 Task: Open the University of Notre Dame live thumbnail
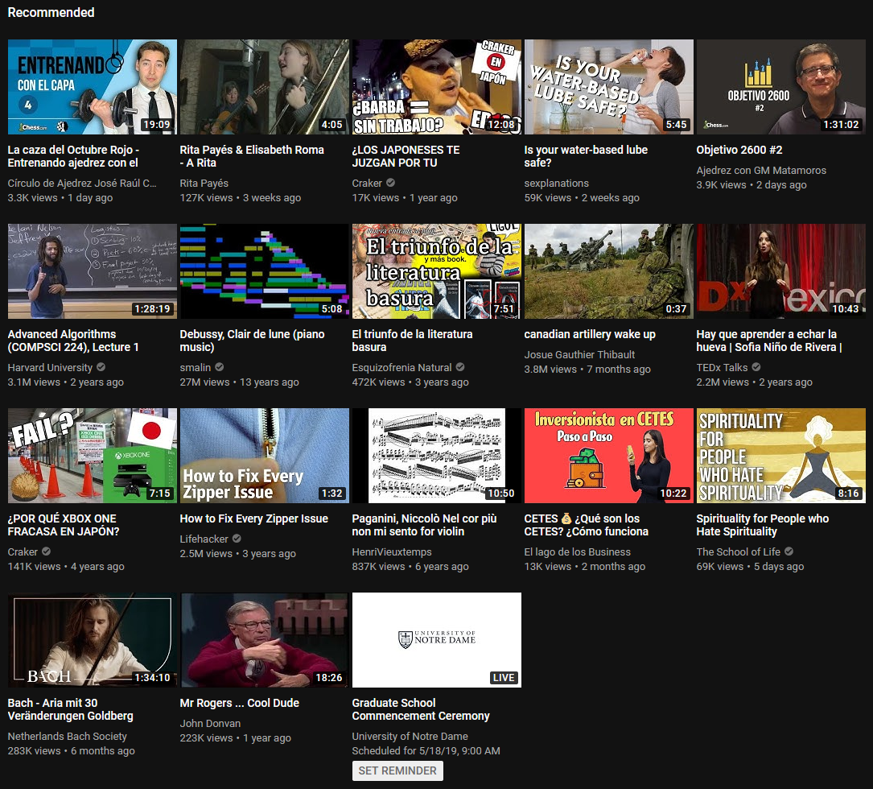point(436,640)
